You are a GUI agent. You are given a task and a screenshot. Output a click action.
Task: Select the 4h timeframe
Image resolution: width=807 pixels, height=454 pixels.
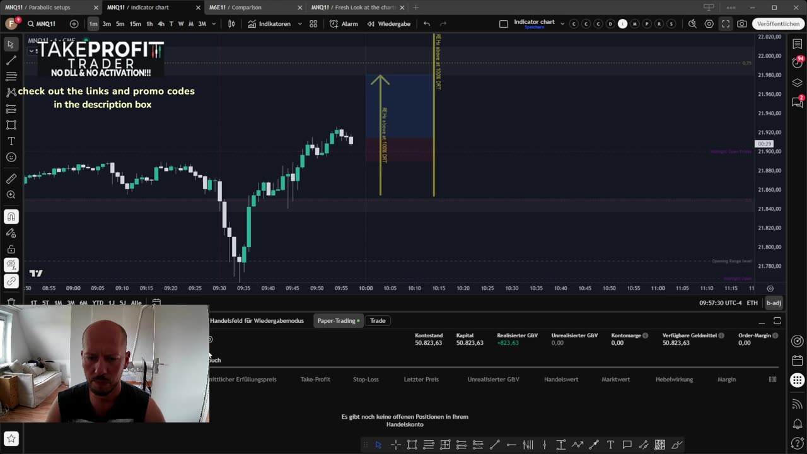[x=161, y=24]
